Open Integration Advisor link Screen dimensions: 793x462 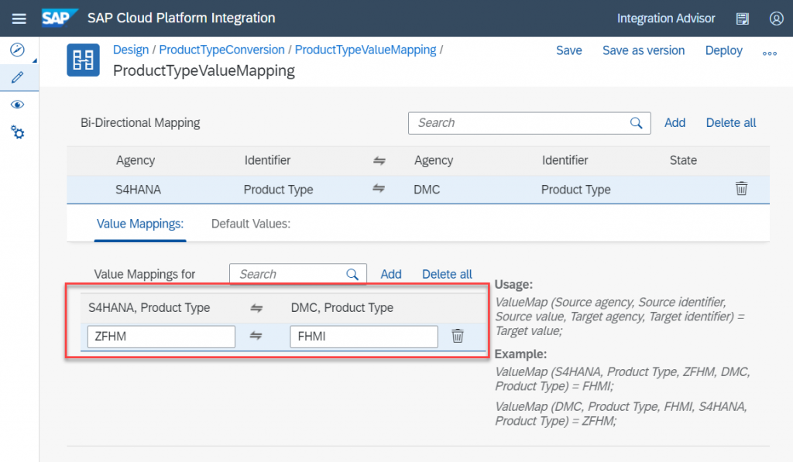(x=665, y=19)
